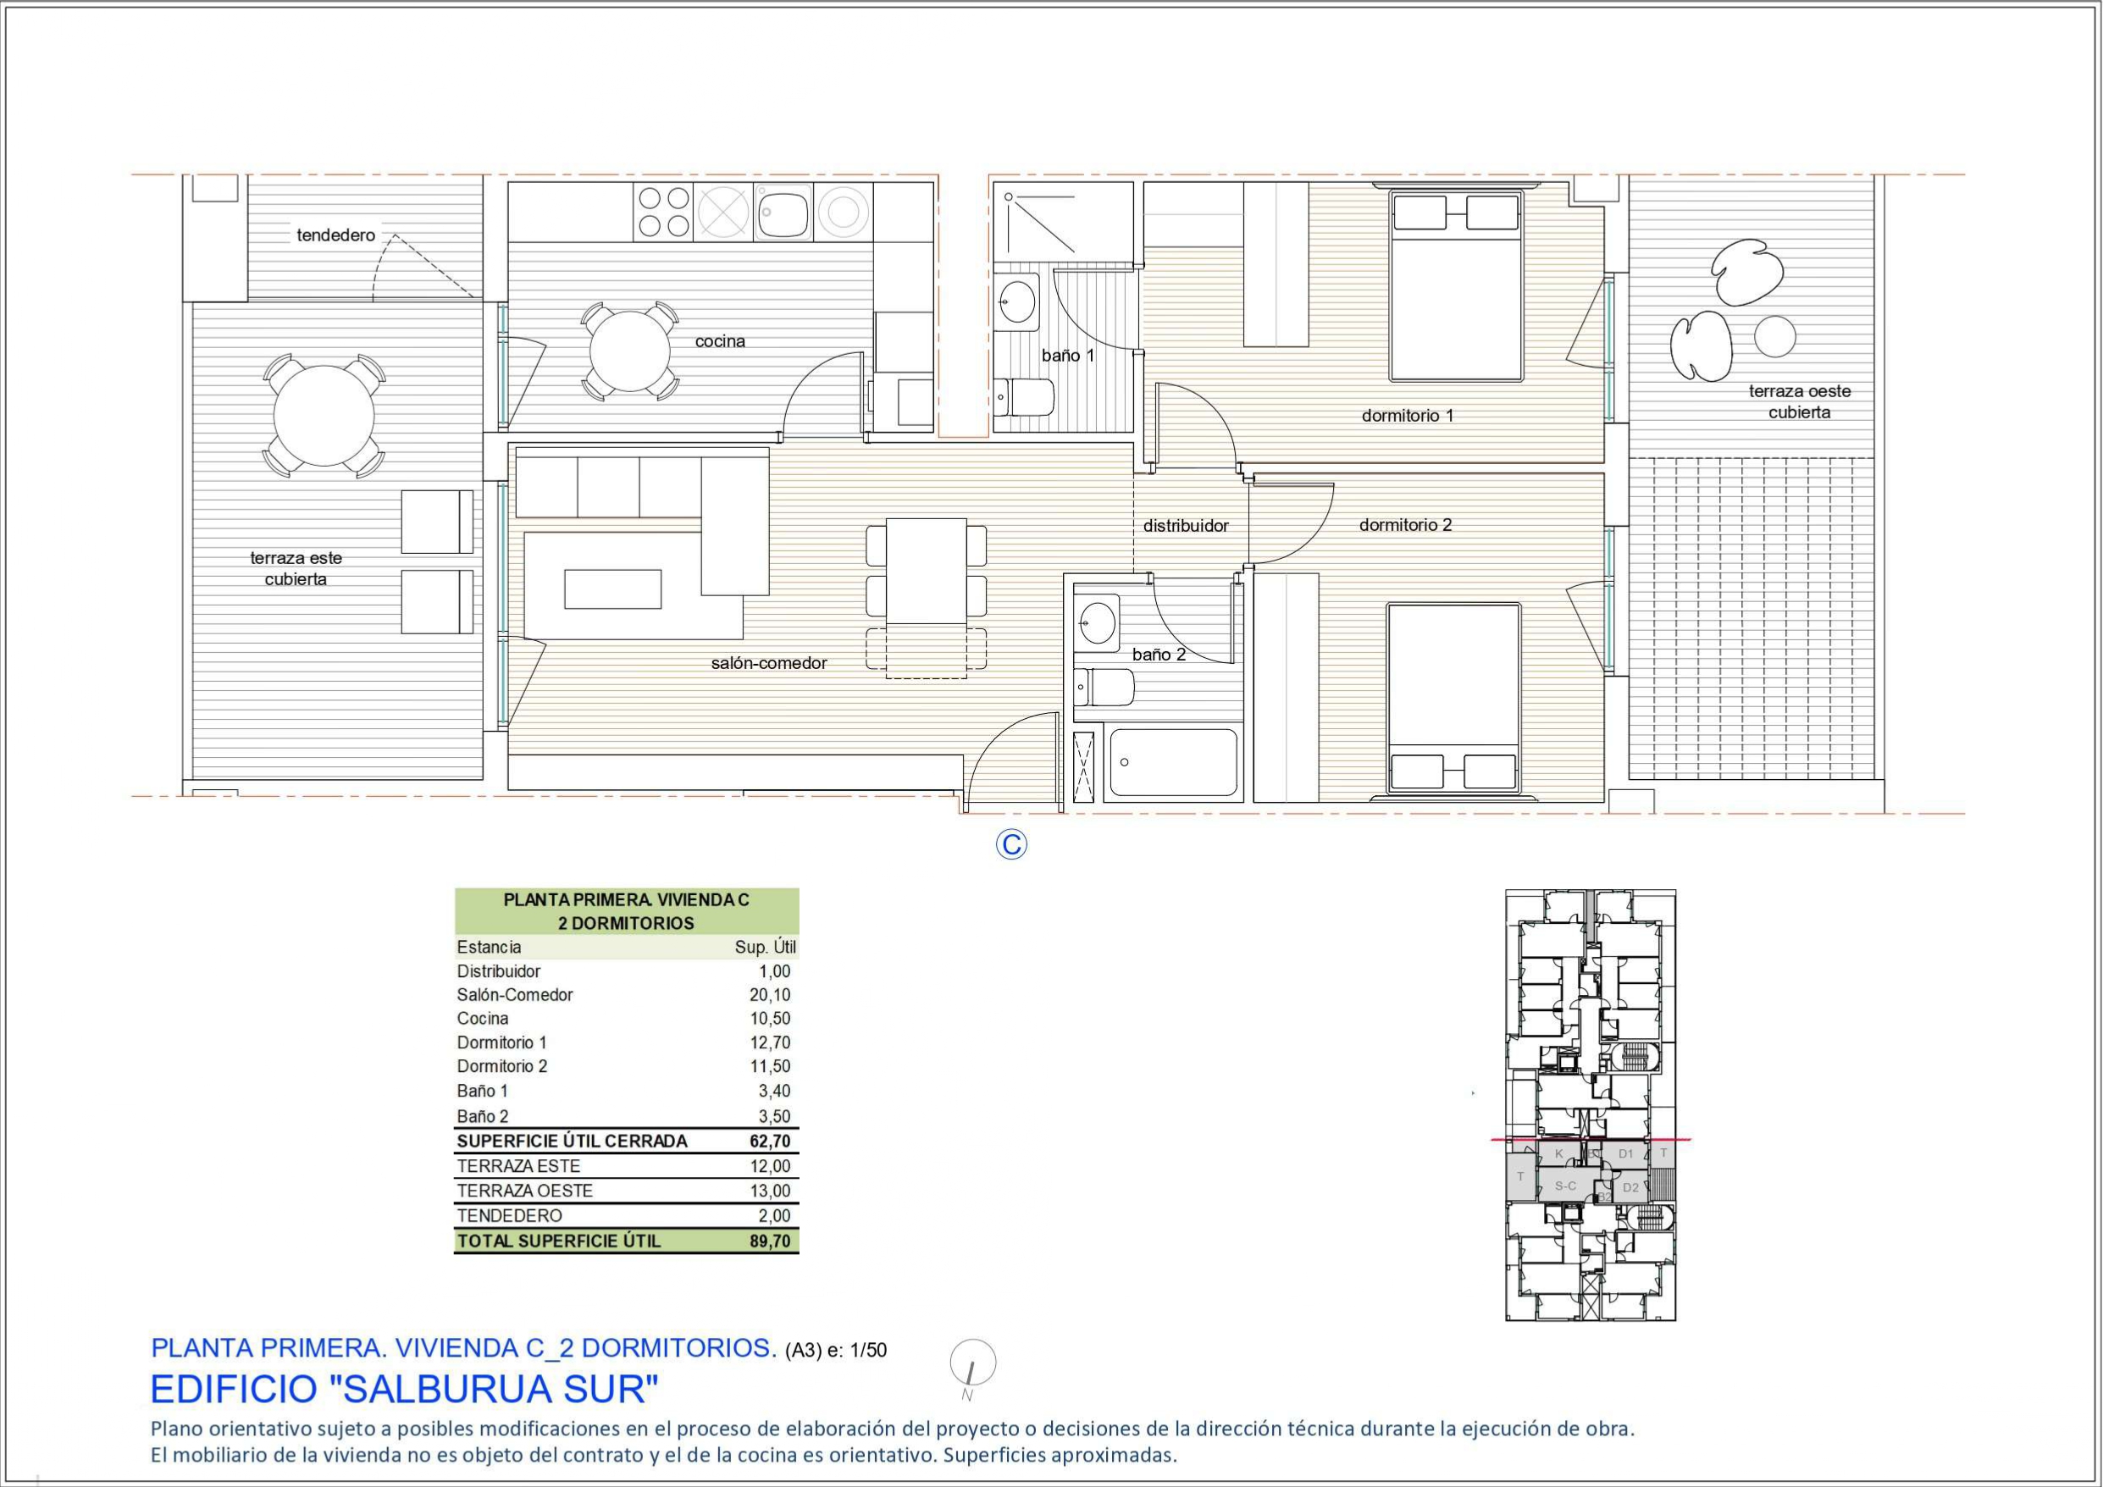Click the circled C apartment marker
The image size is (2103, 1487).
1011,844
